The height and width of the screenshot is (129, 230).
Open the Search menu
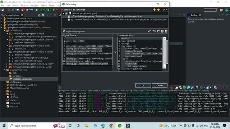click(43, 5)
